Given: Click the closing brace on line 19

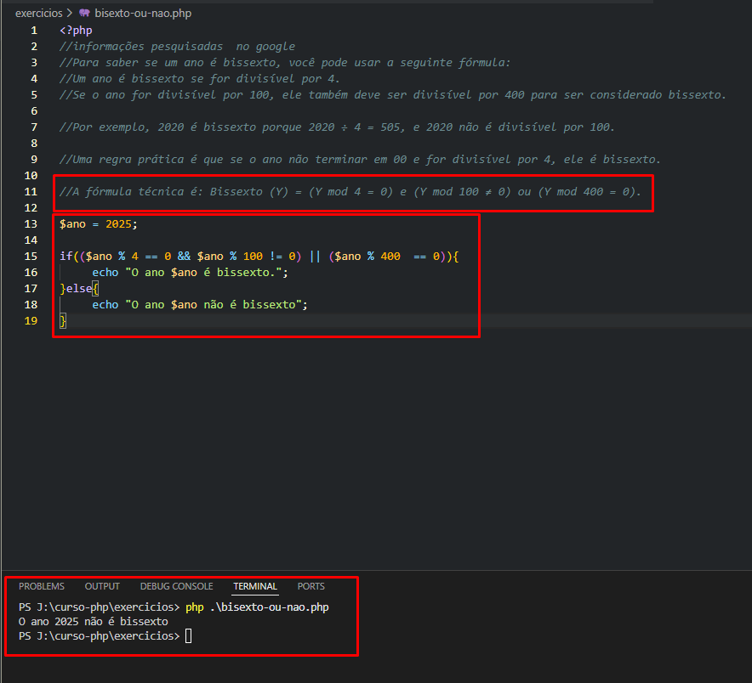Looking at the screenshot, I should [x=63, y=320].
